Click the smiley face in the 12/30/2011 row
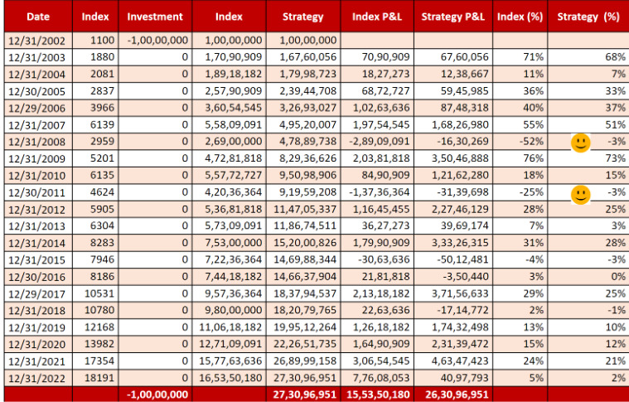Image resolution: width=629 pixels, height=402 pixels. point(580,195)
